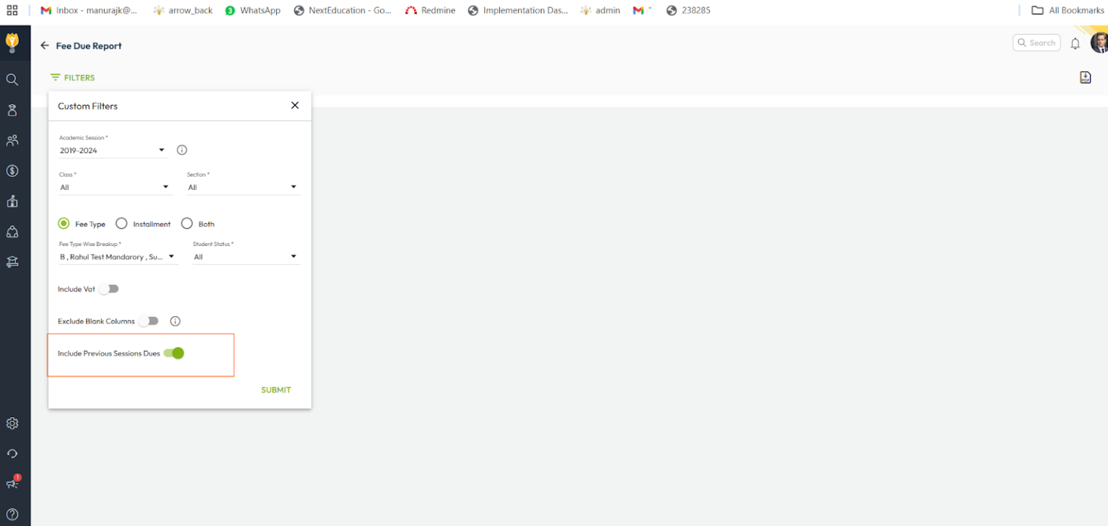Select the Installment radio button
The height and width of the screenshot is (526, 1108).
pyautogui.click(x=122, y=224)
